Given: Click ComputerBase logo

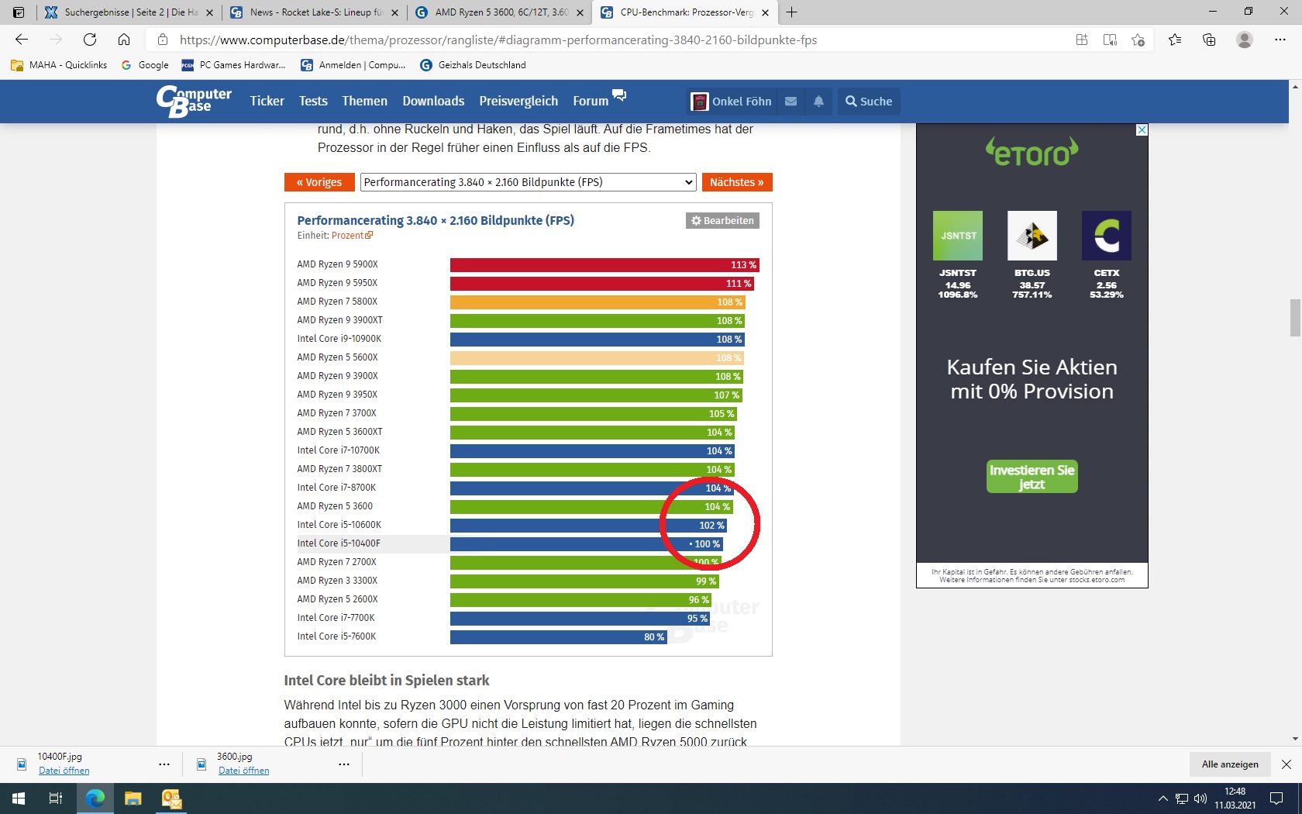Looking at the screenshot, I should (194, 102).
